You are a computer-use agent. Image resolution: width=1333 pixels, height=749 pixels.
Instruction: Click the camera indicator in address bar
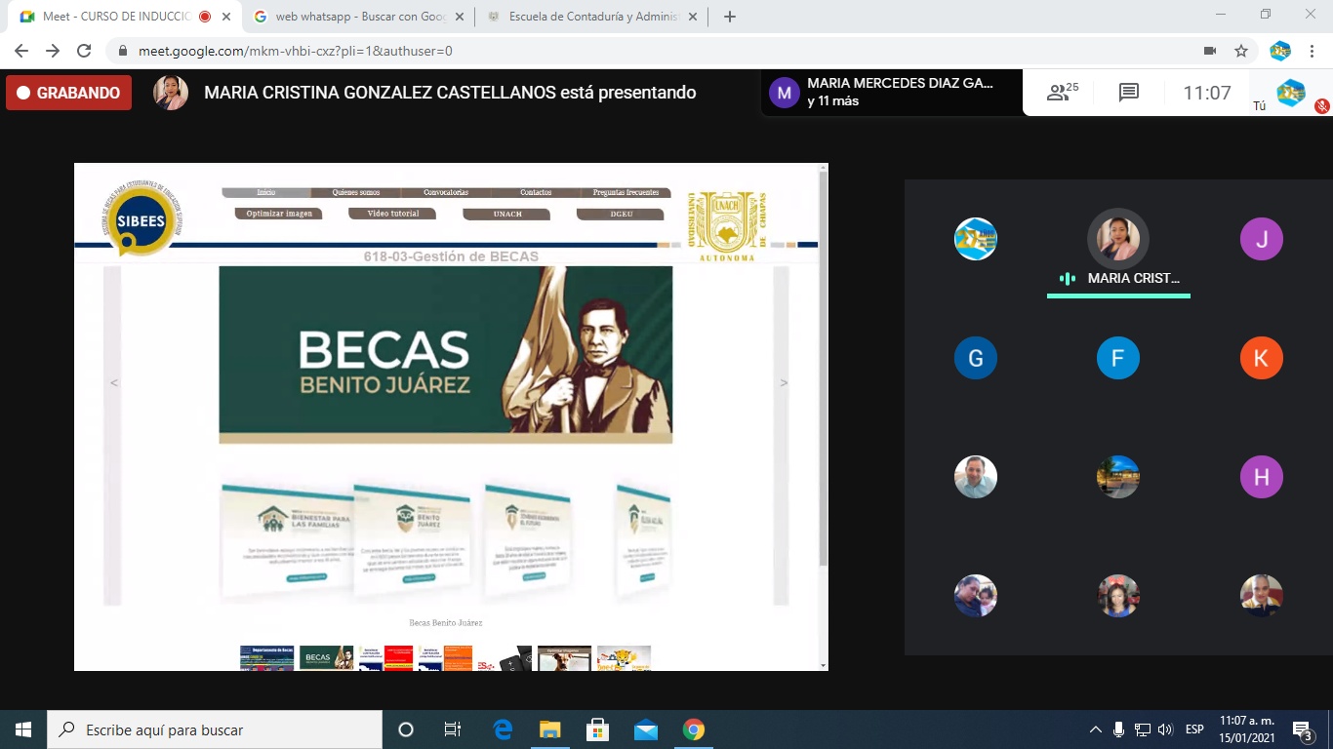[1210, 51]
